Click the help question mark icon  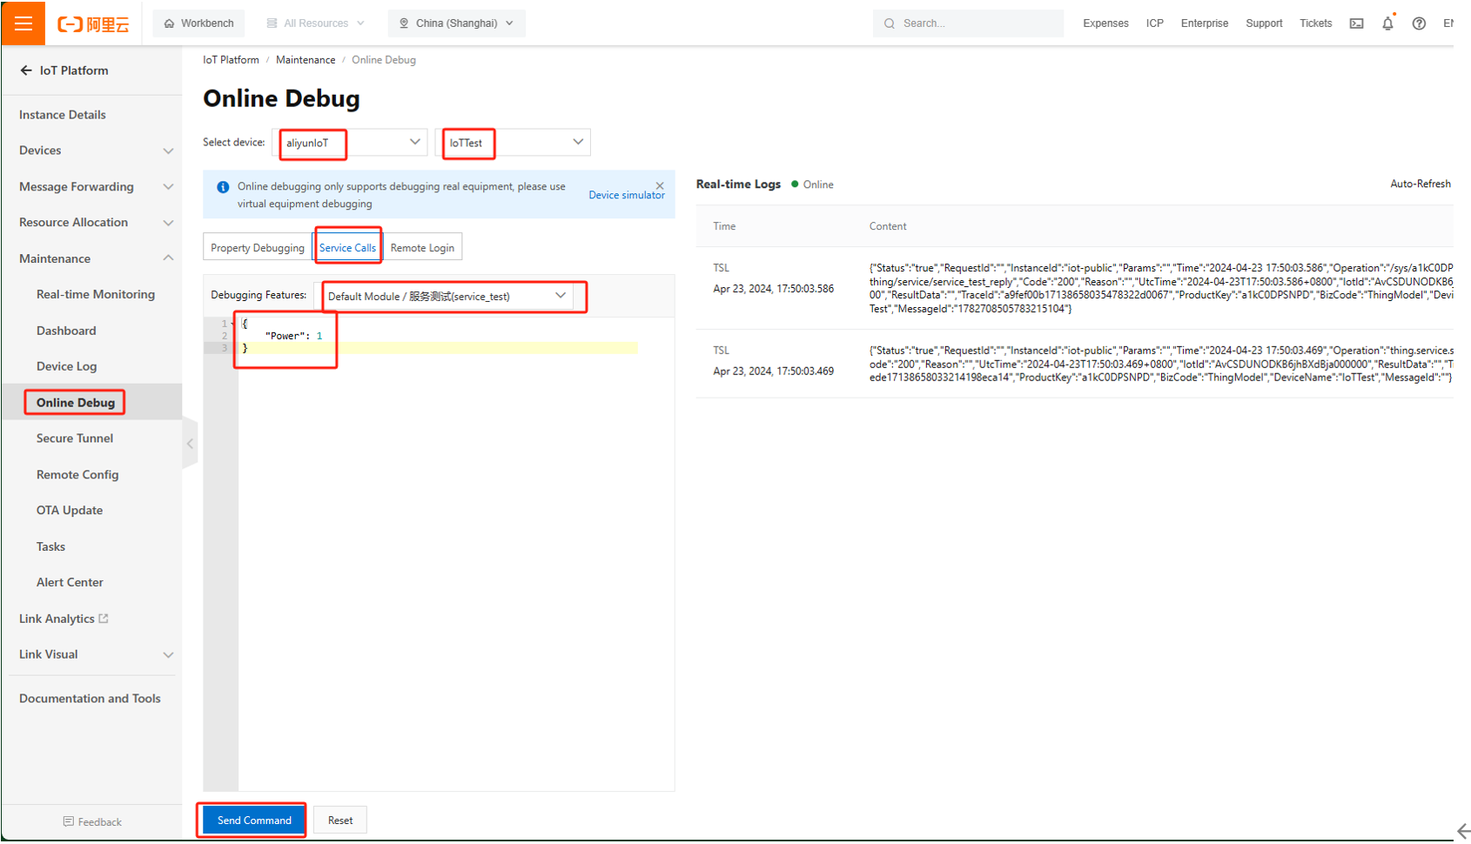(x=1419, y=23)
